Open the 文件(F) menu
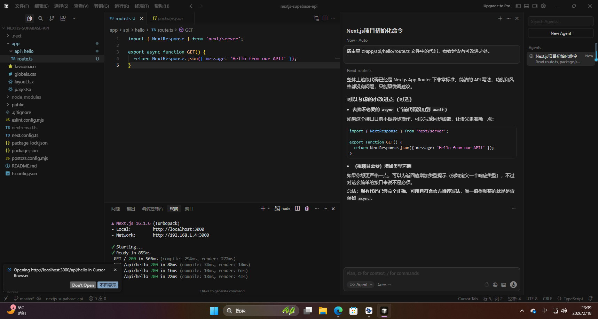 [x=22, y=6]
